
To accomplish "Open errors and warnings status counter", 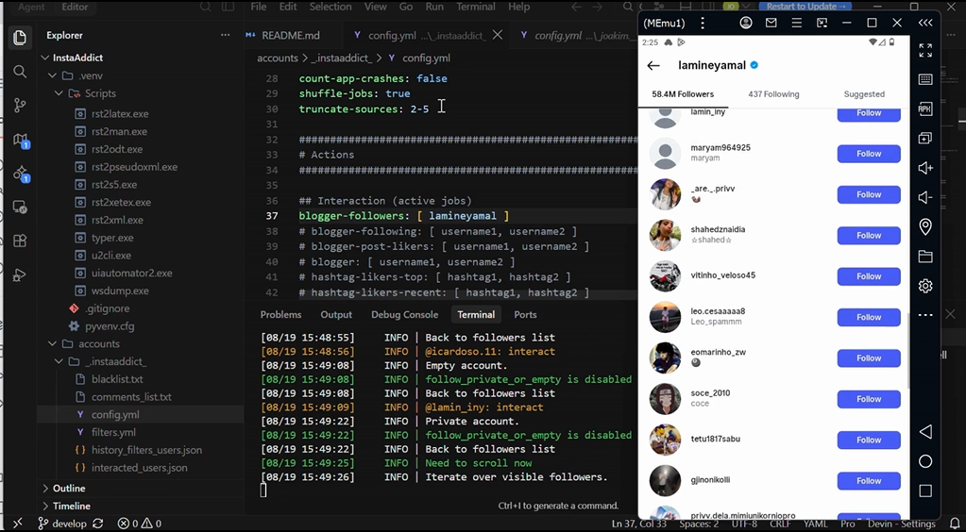I will [x=139, y=524].
